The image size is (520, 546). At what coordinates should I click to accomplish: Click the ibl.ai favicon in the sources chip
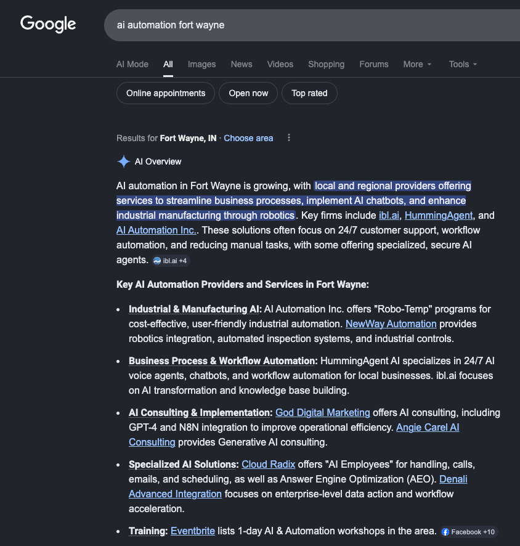coord(156,261)
